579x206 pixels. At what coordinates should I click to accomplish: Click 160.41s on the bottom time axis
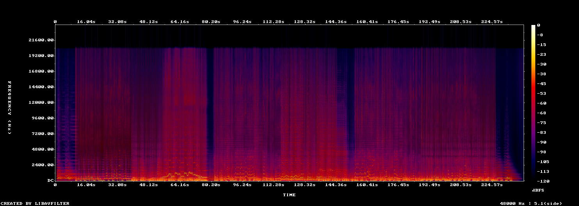tap(367, 185)
